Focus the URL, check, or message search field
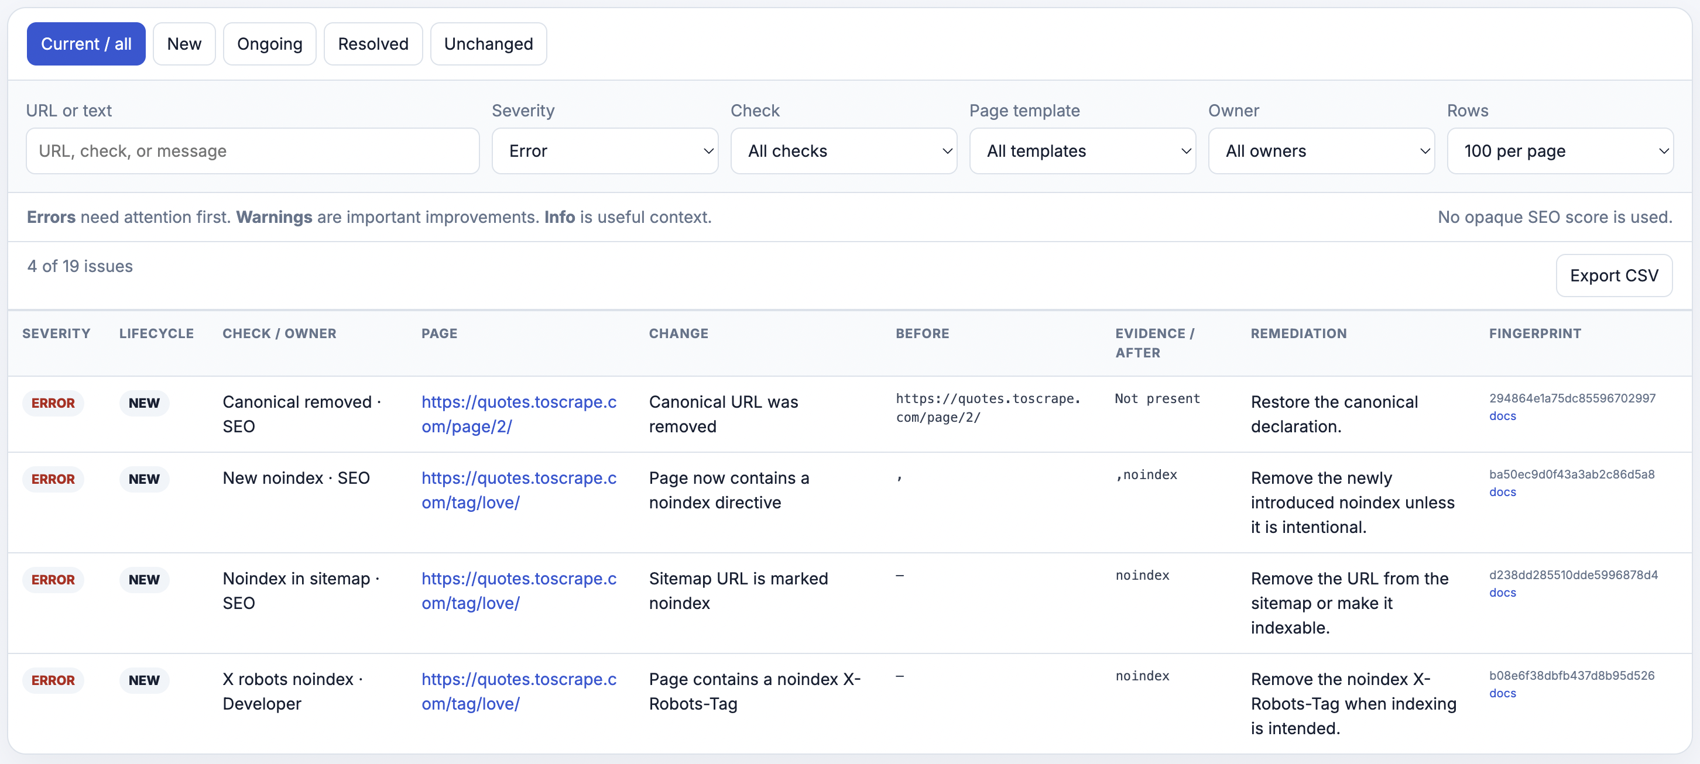The height and width of the screenshot is (764, 1700). [253, 151]
